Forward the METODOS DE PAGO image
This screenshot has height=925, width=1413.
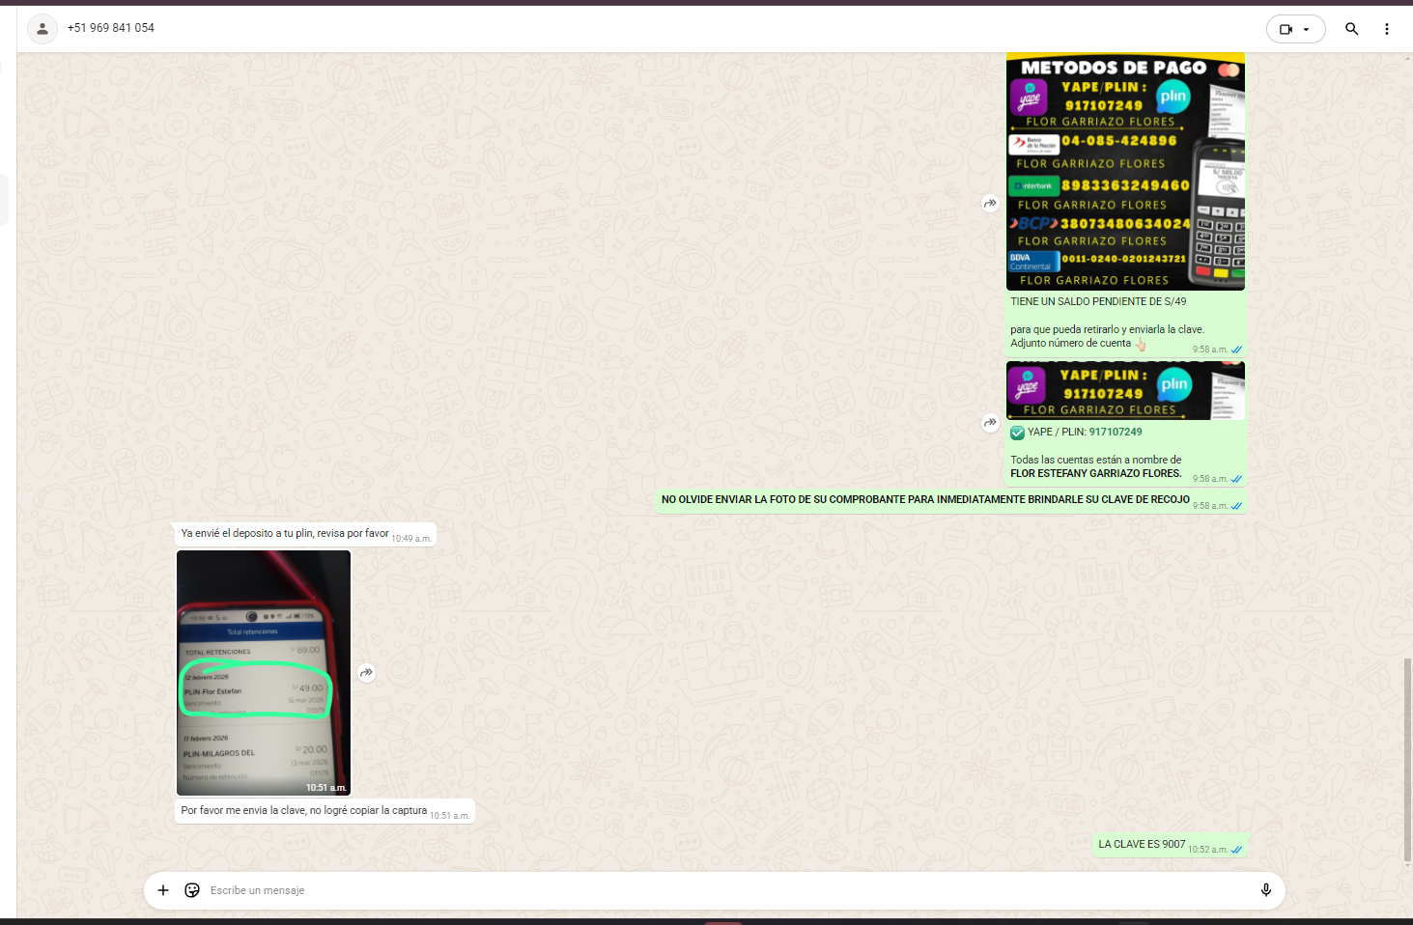click(990, 203)
